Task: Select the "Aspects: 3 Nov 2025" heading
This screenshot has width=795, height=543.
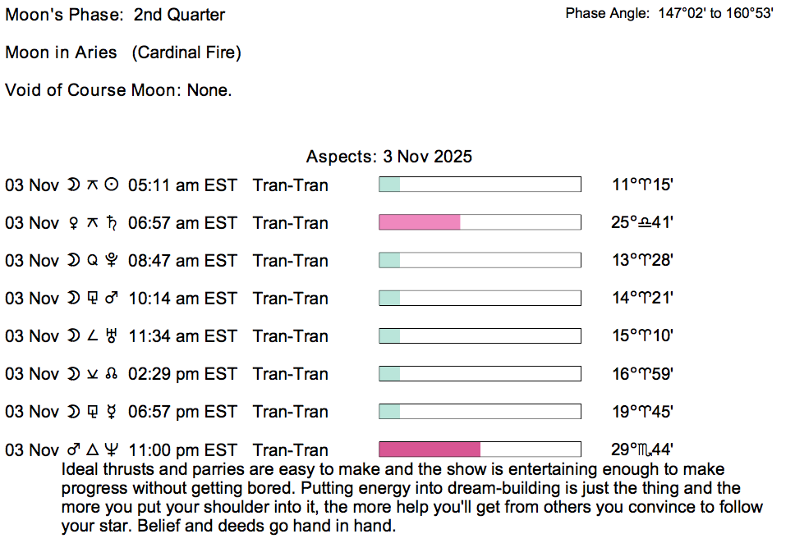Action: tap(388, 157)
